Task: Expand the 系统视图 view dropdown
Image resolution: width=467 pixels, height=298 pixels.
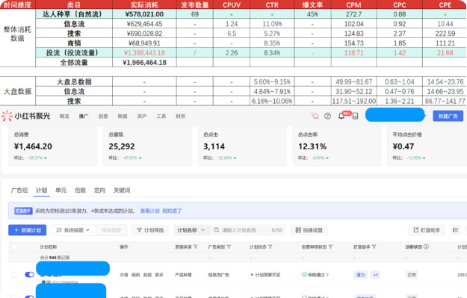Action: (x=73, y=230)
